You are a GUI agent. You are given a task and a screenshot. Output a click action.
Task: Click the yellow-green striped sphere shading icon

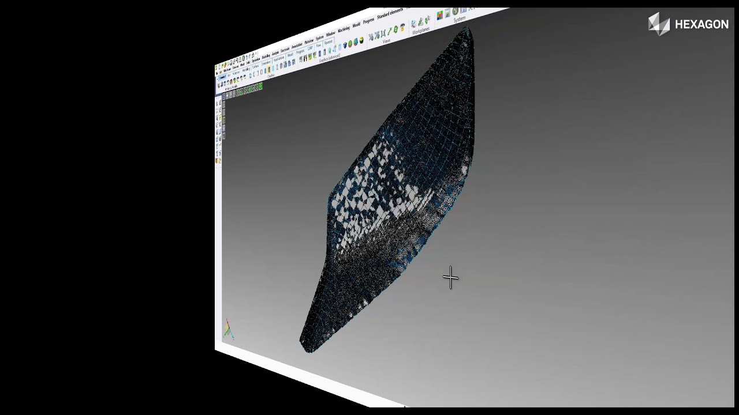pyautogui.click(x=361, y=40)
